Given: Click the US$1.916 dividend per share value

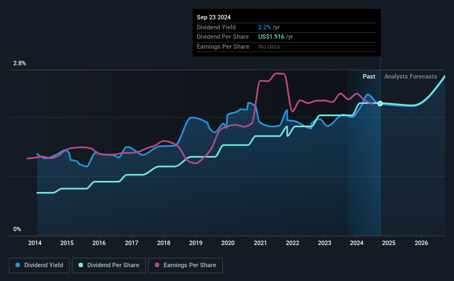Looking at the screenshot, I should point(272,37).
